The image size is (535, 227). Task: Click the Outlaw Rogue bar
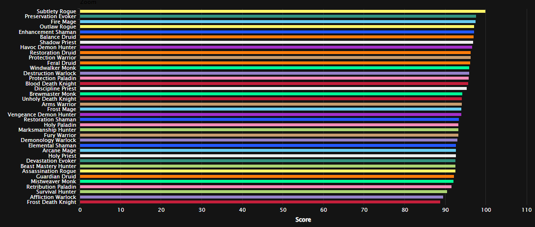click(277, 27)
